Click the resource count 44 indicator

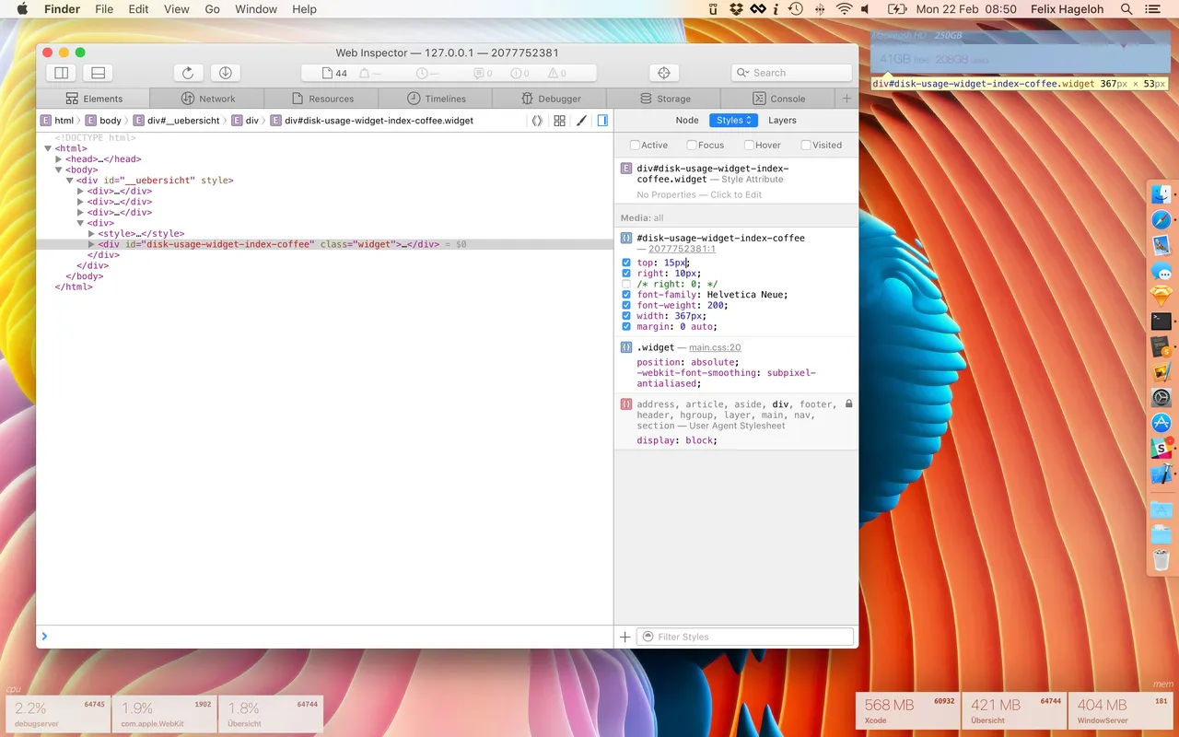pyautogui.click(x=334, y=74)
